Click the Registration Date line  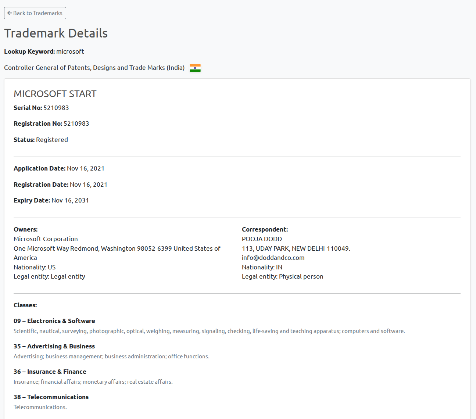[x=60, y=185]
